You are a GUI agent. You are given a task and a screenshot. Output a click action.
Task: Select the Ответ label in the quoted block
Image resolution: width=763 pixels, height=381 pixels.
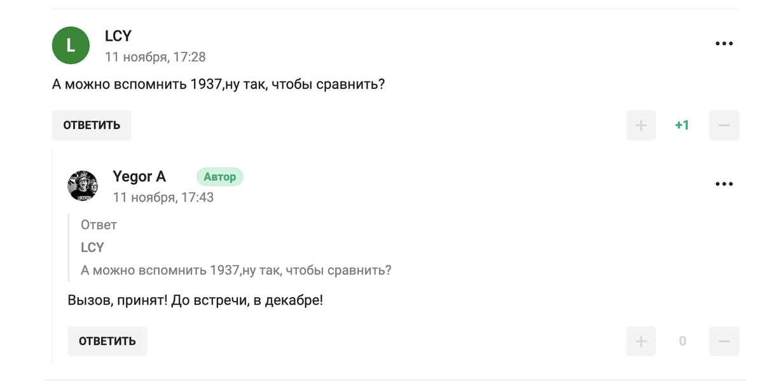click(x=97, y=225)
